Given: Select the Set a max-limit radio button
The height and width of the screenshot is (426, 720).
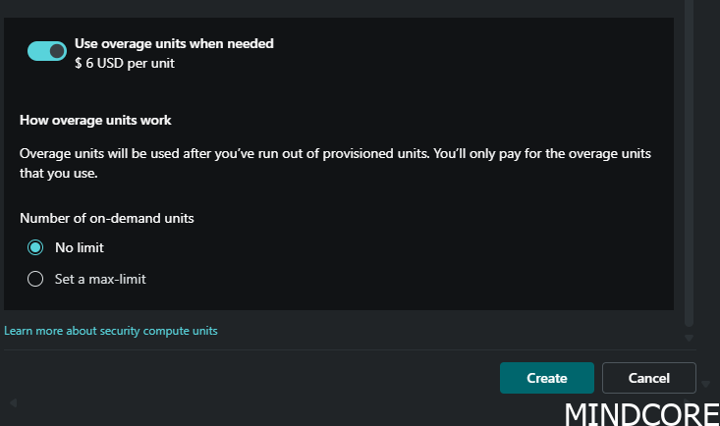Looking at the screenshot, I should (35, 279).
